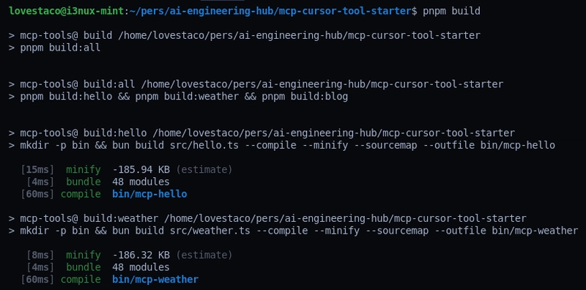
Task: Click the 'pnpm build:hello && pnpm build:weather' line
Action: click(x=178, y=97)
